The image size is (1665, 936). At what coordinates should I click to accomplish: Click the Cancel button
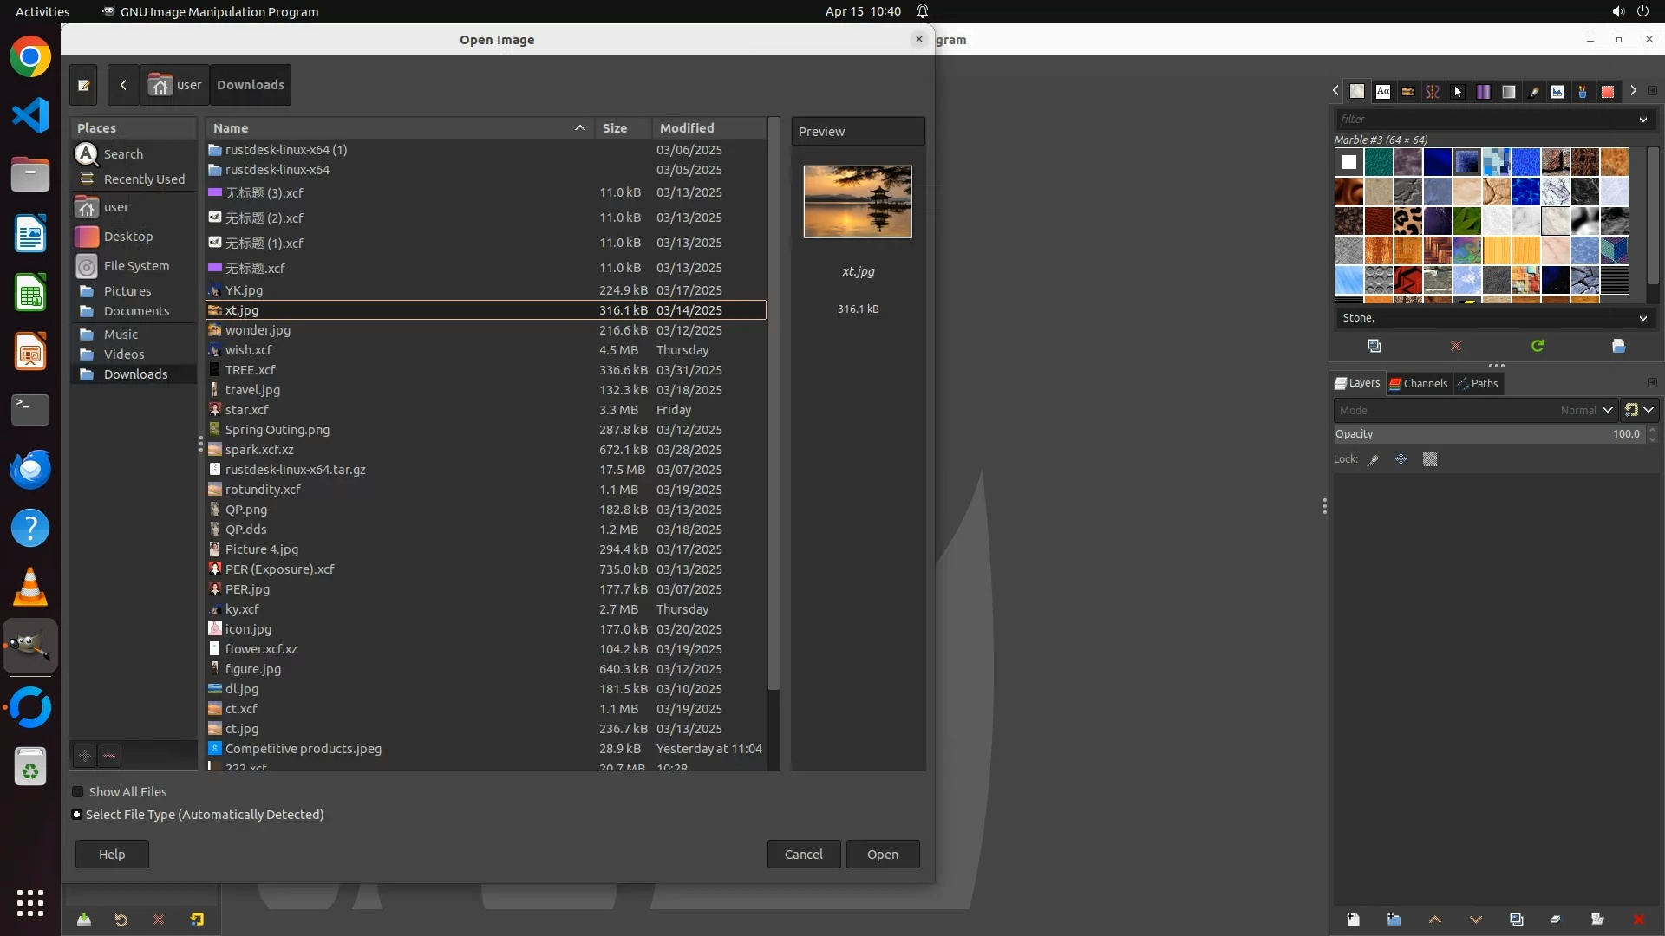[x=803, y=855]
